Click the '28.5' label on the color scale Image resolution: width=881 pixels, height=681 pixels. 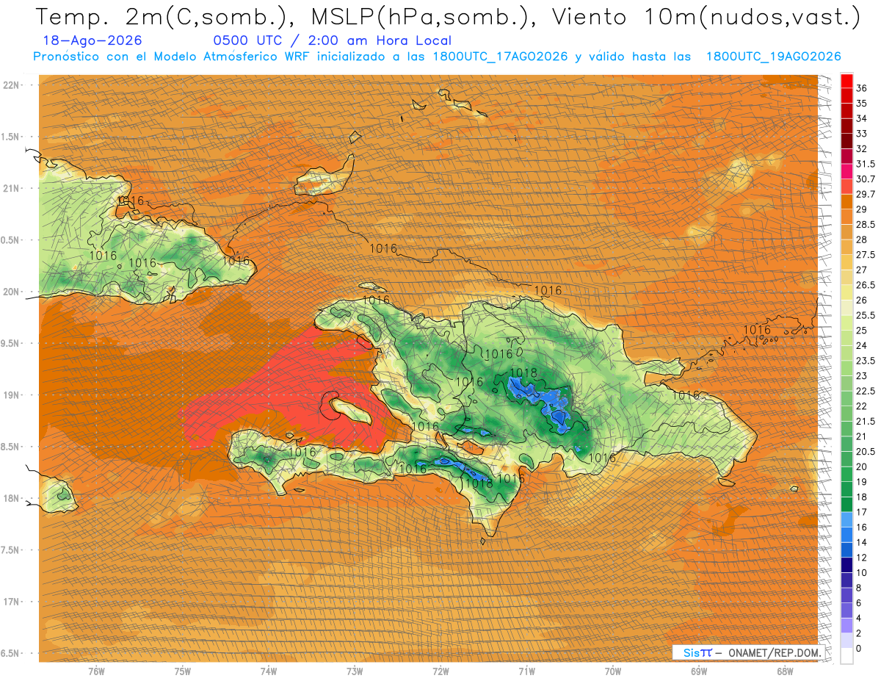[x=866, y=224]
